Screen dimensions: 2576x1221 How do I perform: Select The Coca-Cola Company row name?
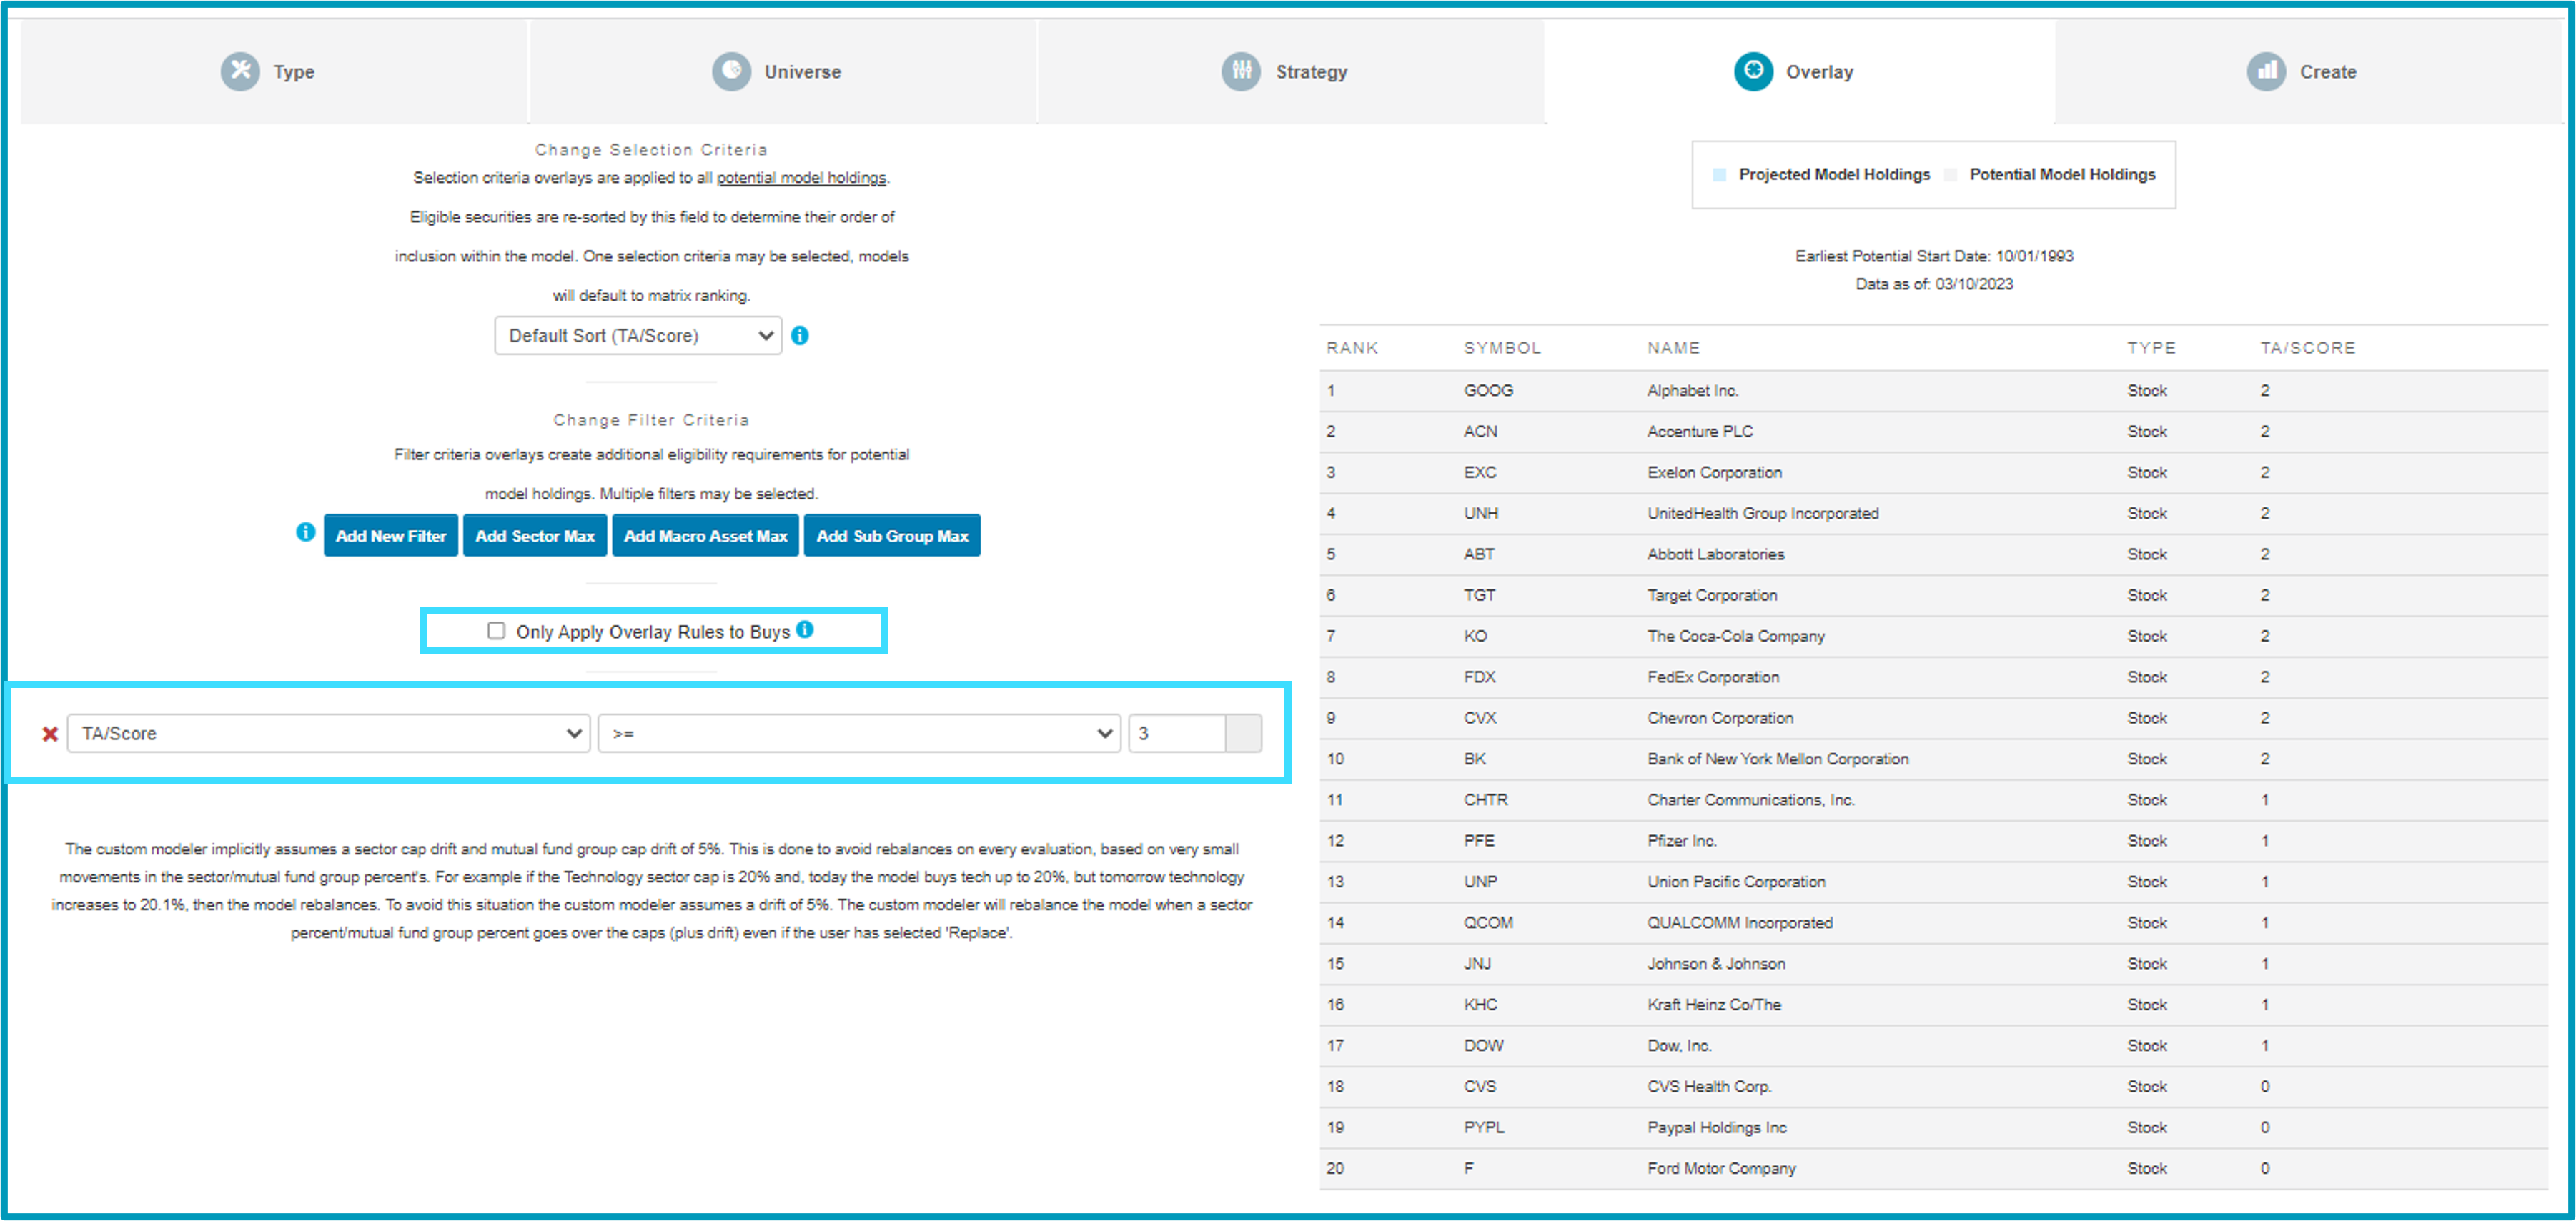[1735, 637]
